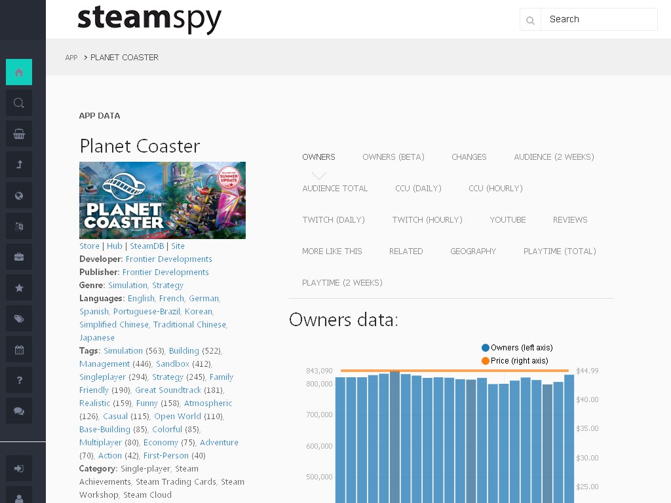Viewport: 671px width, 503px height.
Task: Click the shopping basket sidebar icon
Action: coord(19,134)
